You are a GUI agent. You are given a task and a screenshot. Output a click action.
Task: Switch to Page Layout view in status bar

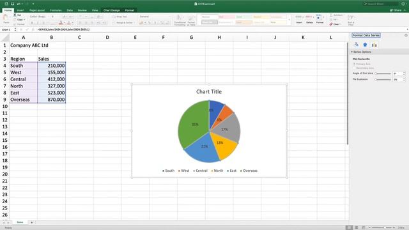[x=357, y=227]
